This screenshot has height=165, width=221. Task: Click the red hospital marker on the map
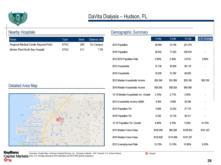click(57, 119)
